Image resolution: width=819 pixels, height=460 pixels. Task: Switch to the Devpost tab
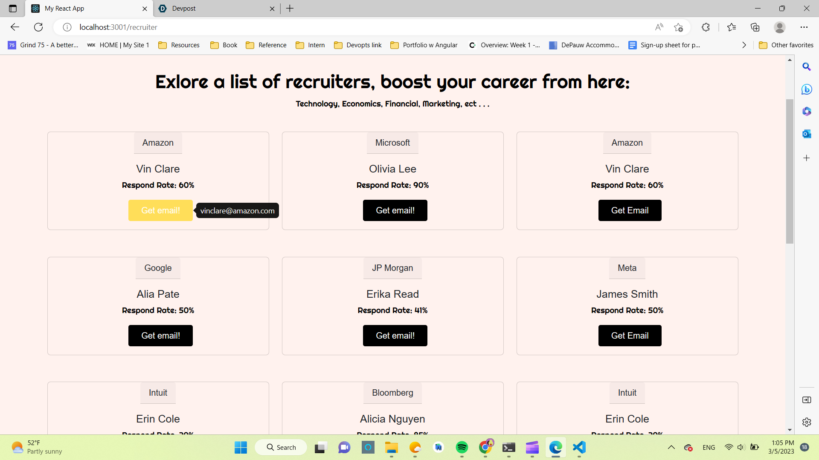point(213,9)
